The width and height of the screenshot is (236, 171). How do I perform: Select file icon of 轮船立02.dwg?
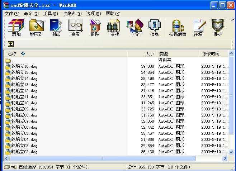pyautogui.click(x=8, y=152)
